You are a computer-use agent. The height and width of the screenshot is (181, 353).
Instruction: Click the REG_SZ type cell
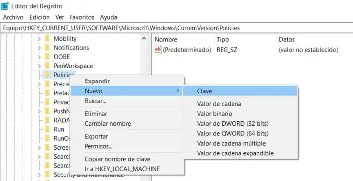click(x=227, y=50)
